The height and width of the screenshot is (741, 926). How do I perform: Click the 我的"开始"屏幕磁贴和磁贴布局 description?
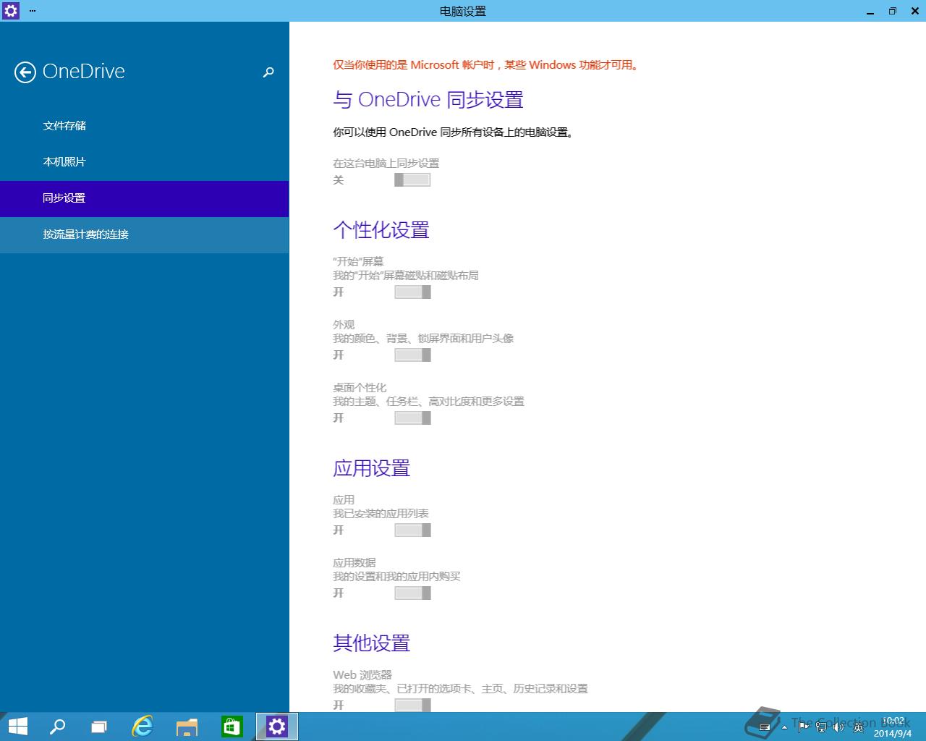(406, 276)
